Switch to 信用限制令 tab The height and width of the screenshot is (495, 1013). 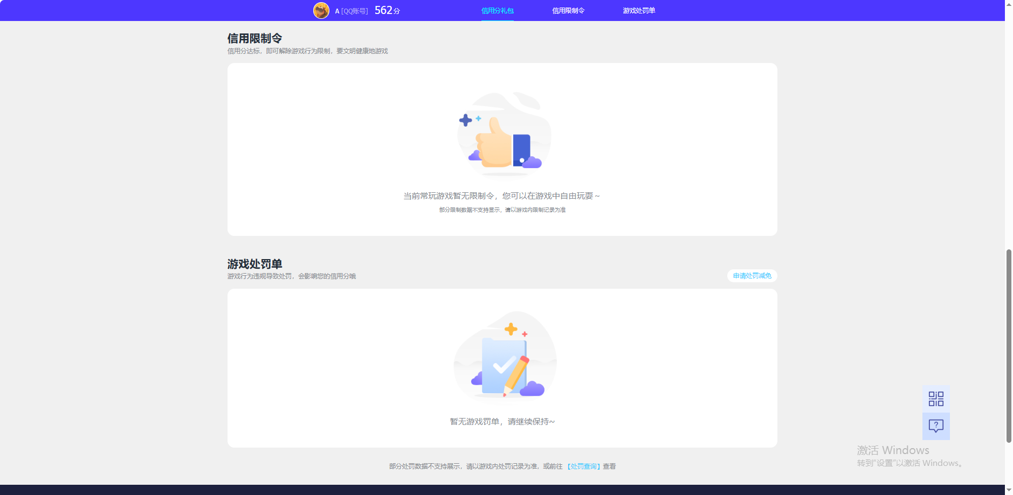tap(568, 11)
